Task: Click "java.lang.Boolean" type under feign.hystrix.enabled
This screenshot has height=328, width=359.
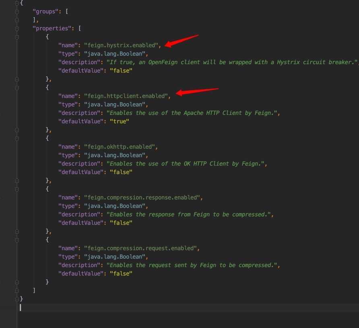Action: click(x=115, y=54)
